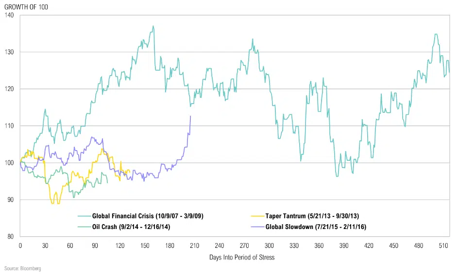Screen dimensions: 457x275
Task: Click the green Oil Crash legend line
Action: click(84, 226)
